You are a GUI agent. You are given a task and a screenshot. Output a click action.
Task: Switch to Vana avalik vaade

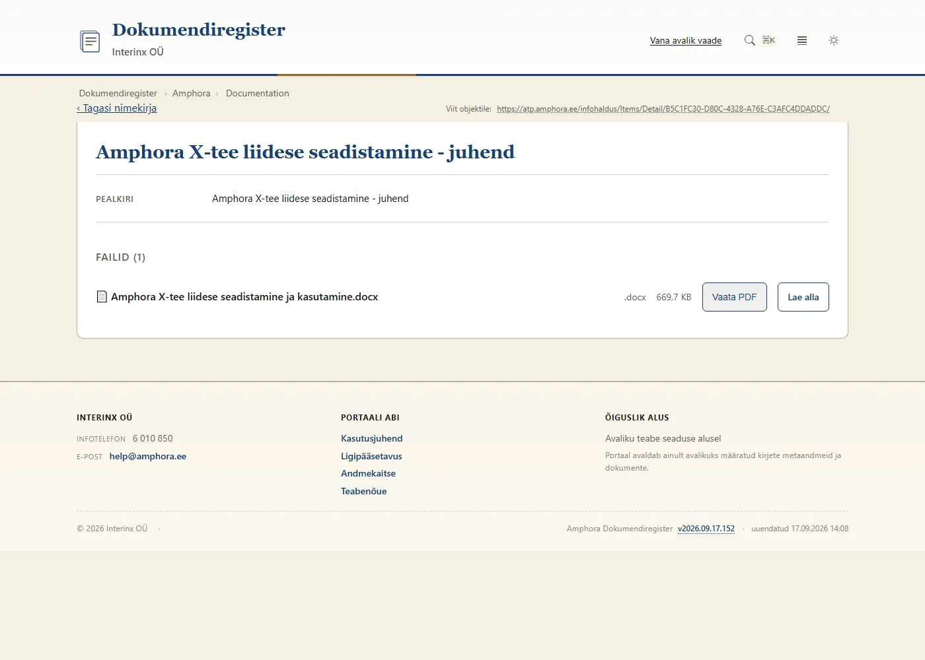click(686, 40)
